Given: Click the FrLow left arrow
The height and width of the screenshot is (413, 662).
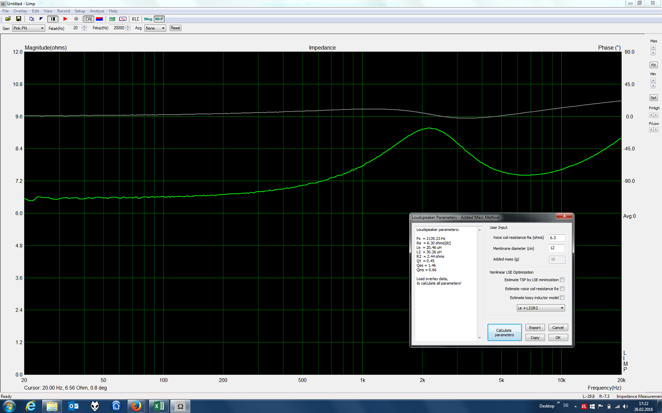Looking at the screenshot, I should coord(651,130).
